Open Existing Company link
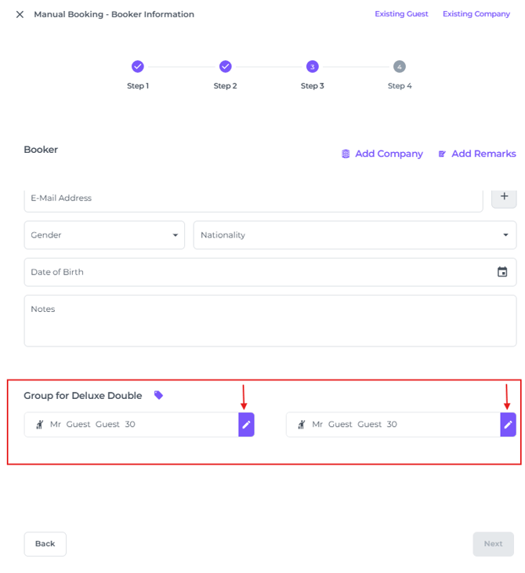 (x=476, y=14)
